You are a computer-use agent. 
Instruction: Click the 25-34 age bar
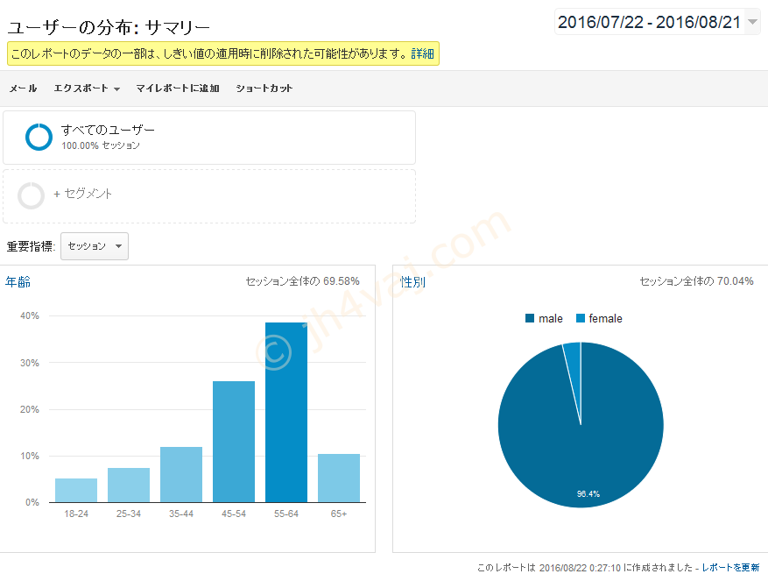coord(129,485)
